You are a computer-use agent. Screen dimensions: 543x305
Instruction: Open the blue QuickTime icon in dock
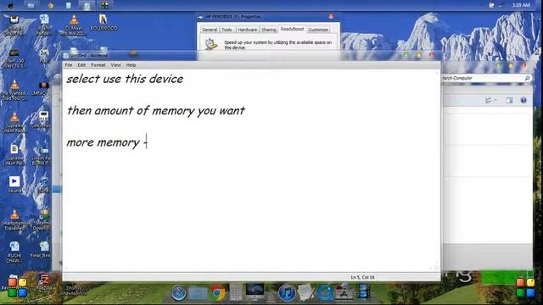325,293
